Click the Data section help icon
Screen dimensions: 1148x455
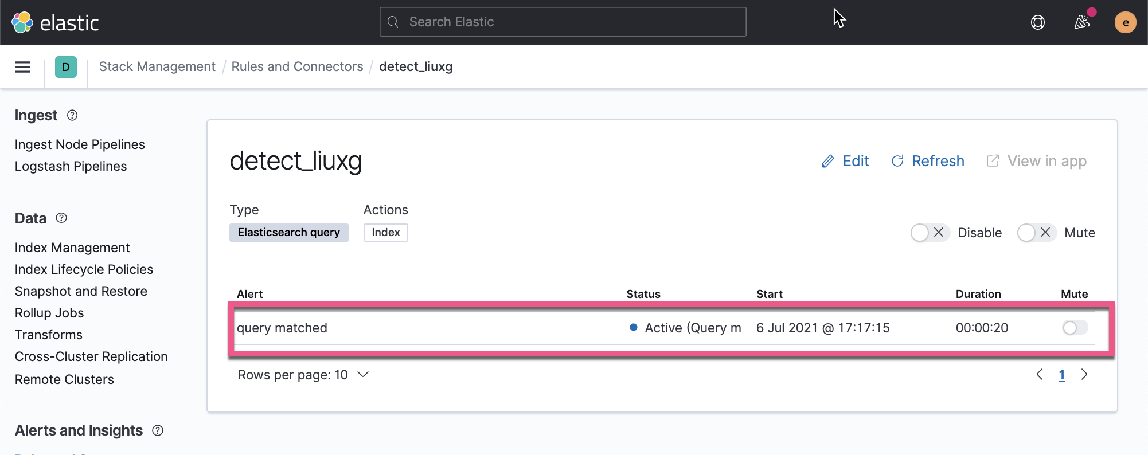pos(61,218)
